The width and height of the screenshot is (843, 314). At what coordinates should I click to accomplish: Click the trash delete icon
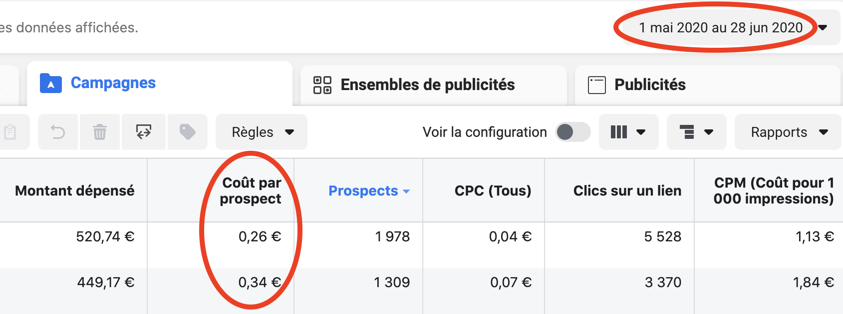click(x=100, y=132)
